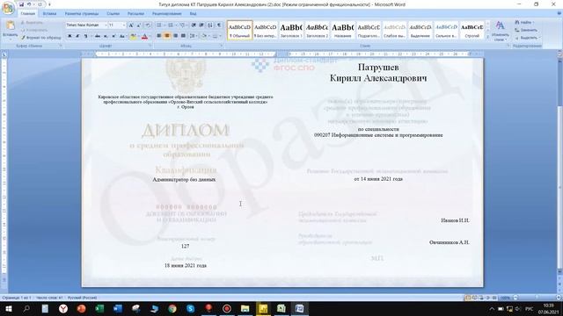Apply subscript formatting

(x=106, y=36)
